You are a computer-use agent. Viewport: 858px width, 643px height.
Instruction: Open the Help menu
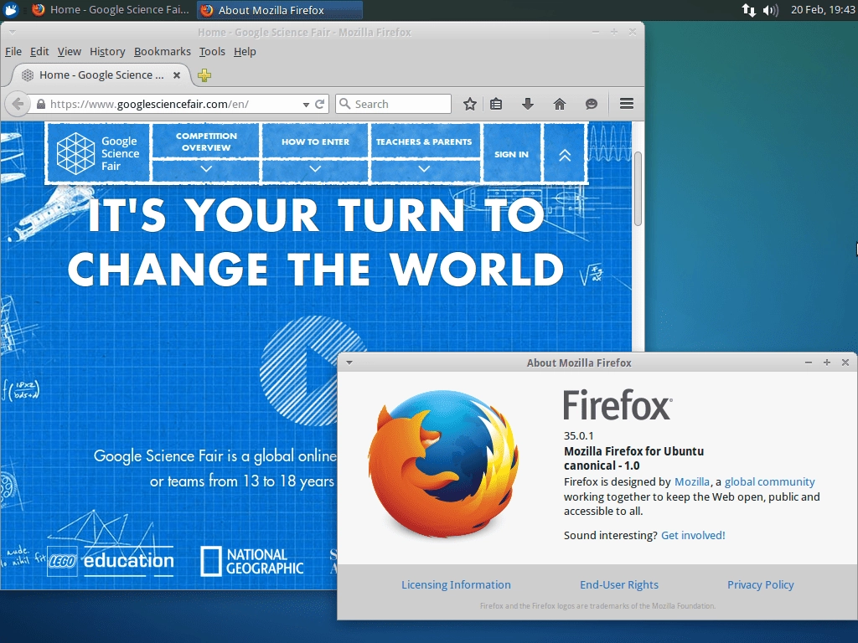pyautogui.click(x=245, y=51)
